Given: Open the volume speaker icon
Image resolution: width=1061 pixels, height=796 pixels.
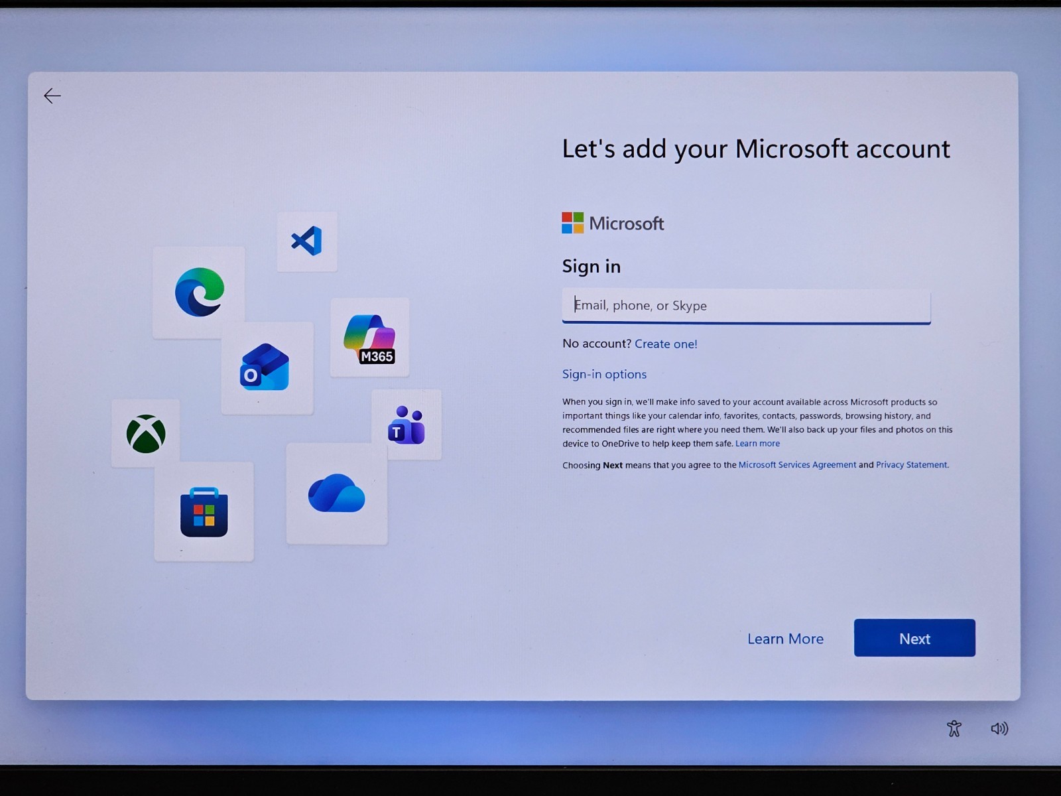Looking at the screenshot, I should [x=999, y=728].
